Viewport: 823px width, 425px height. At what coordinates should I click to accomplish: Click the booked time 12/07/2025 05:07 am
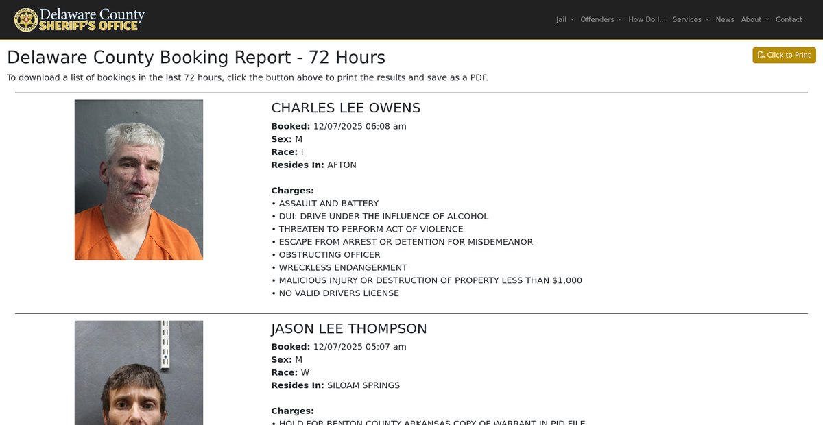tap(360, 347)
